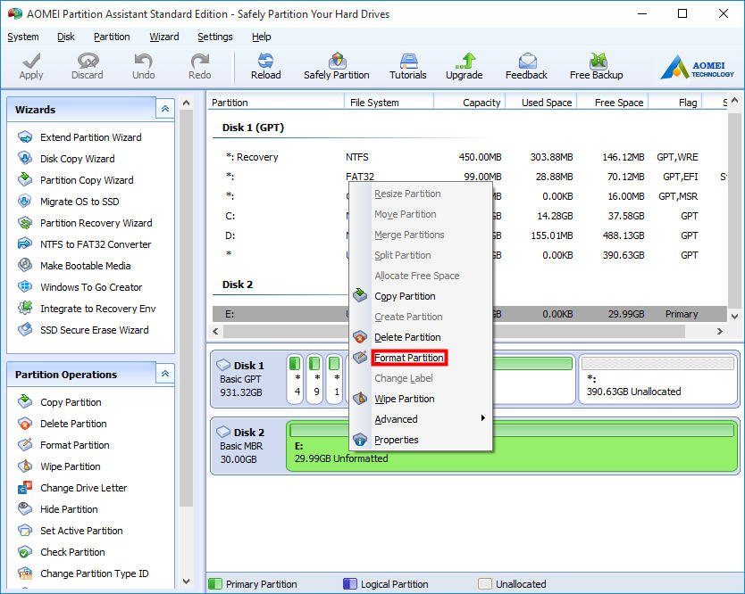Viewport: 745px width, 594px height.
Task: Open the System menu
Action: pyautogui.click(x=23, y=37)
